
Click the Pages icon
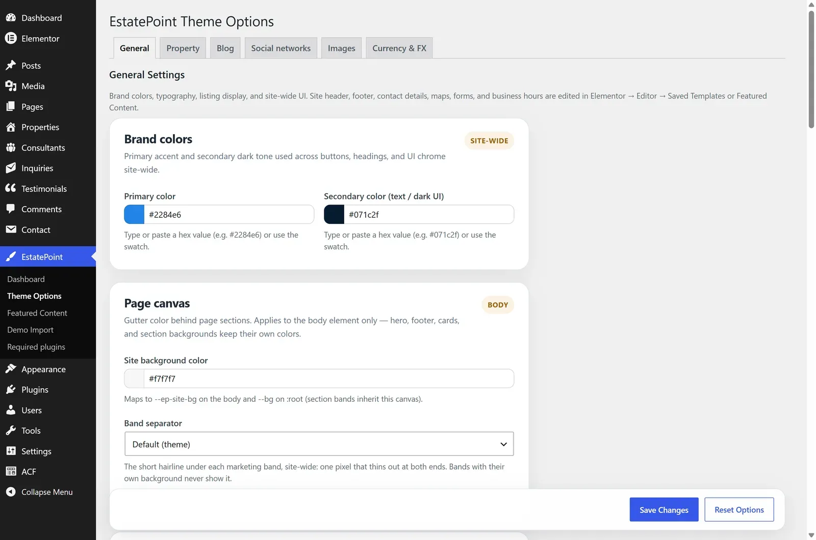(11, 107)
